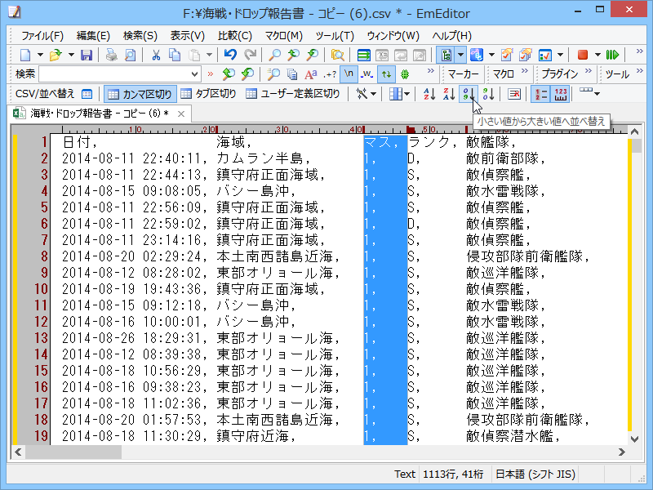Run the macro with the green play icon
Viewport: 653px width, 490px height.
tap(614, 55)
